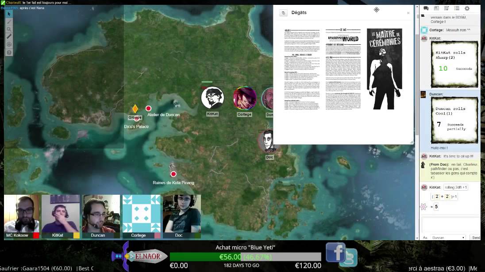Click the dialog resize grip corner
The image size is (485, 272).
pos(412,142)
